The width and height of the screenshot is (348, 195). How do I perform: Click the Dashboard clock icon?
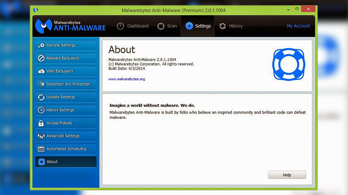click(x=120, y=26)
